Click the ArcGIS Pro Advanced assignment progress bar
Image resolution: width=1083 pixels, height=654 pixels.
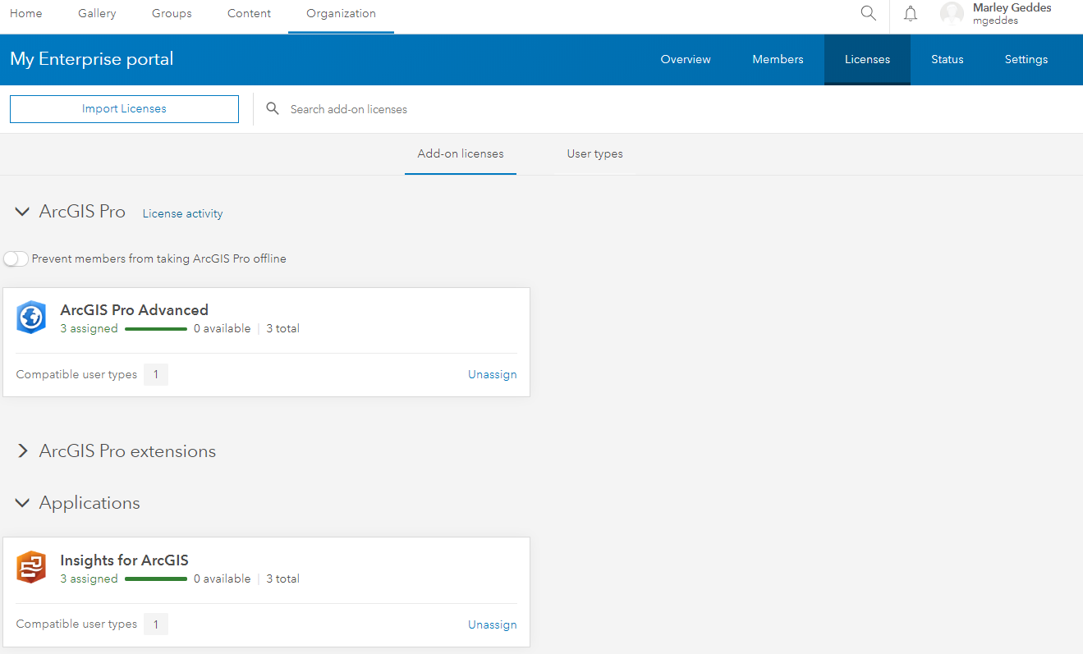coord(156,328)
